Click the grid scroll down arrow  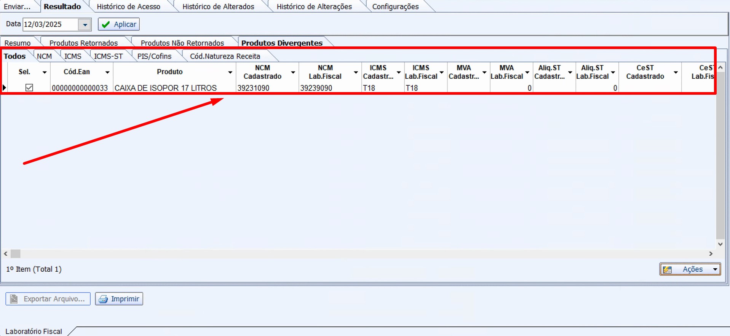(x=720, y=244)
